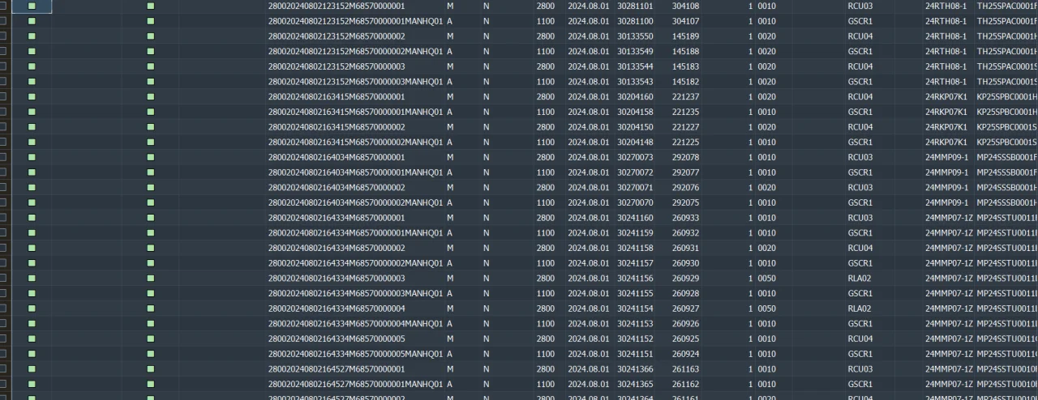Select ID cell 280020240802164334M68570000003MANHQ01
The image size is (1038, 400).
(356, 293)
